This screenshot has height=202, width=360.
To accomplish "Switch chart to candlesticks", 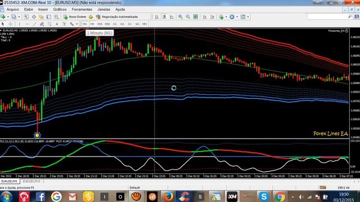I will pyautogui.click(x=164, y=17).
